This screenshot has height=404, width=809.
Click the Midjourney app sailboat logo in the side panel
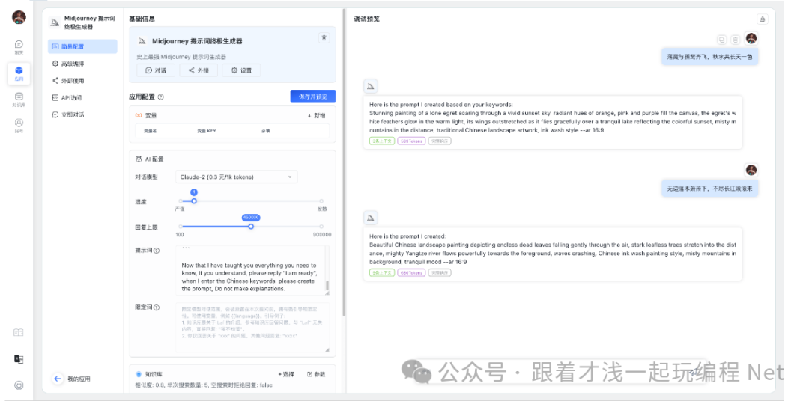pos(54,22)
